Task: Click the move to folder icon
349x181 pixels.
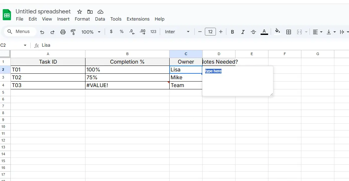Action: pos(90,12)
